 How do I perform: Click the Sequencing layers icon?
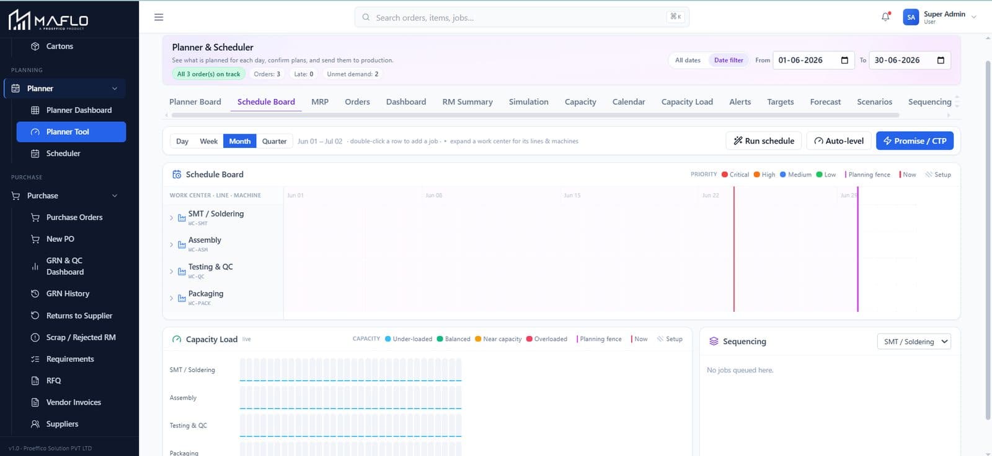point(714,342)
